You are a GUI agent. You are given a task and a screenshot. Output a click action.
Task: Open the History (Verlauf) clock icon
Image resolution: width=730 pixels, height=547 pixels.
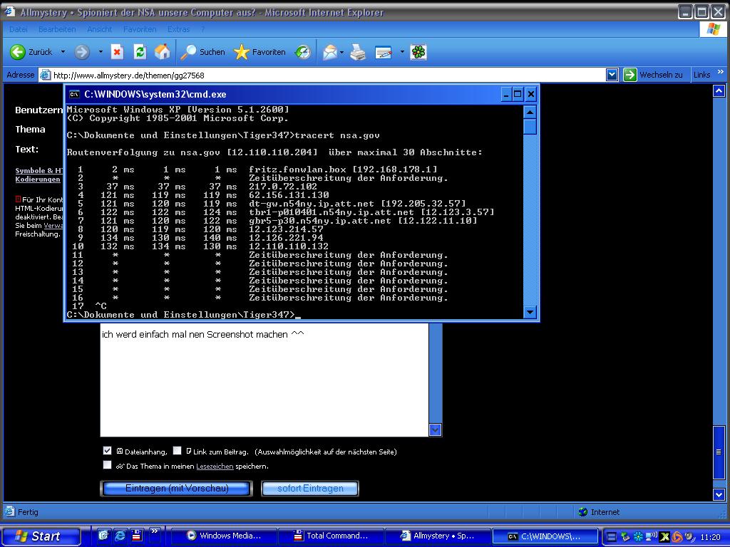[302, 52]
